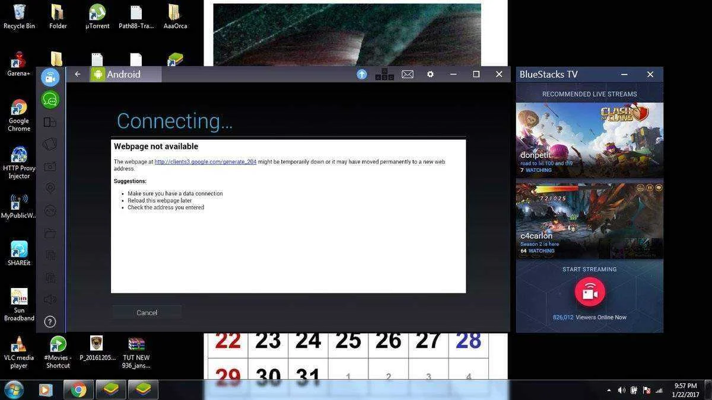Screen dimensions: 712x400
Task: Click the shake/rotate screen icon in sidebar
Action: pos(50,144)
